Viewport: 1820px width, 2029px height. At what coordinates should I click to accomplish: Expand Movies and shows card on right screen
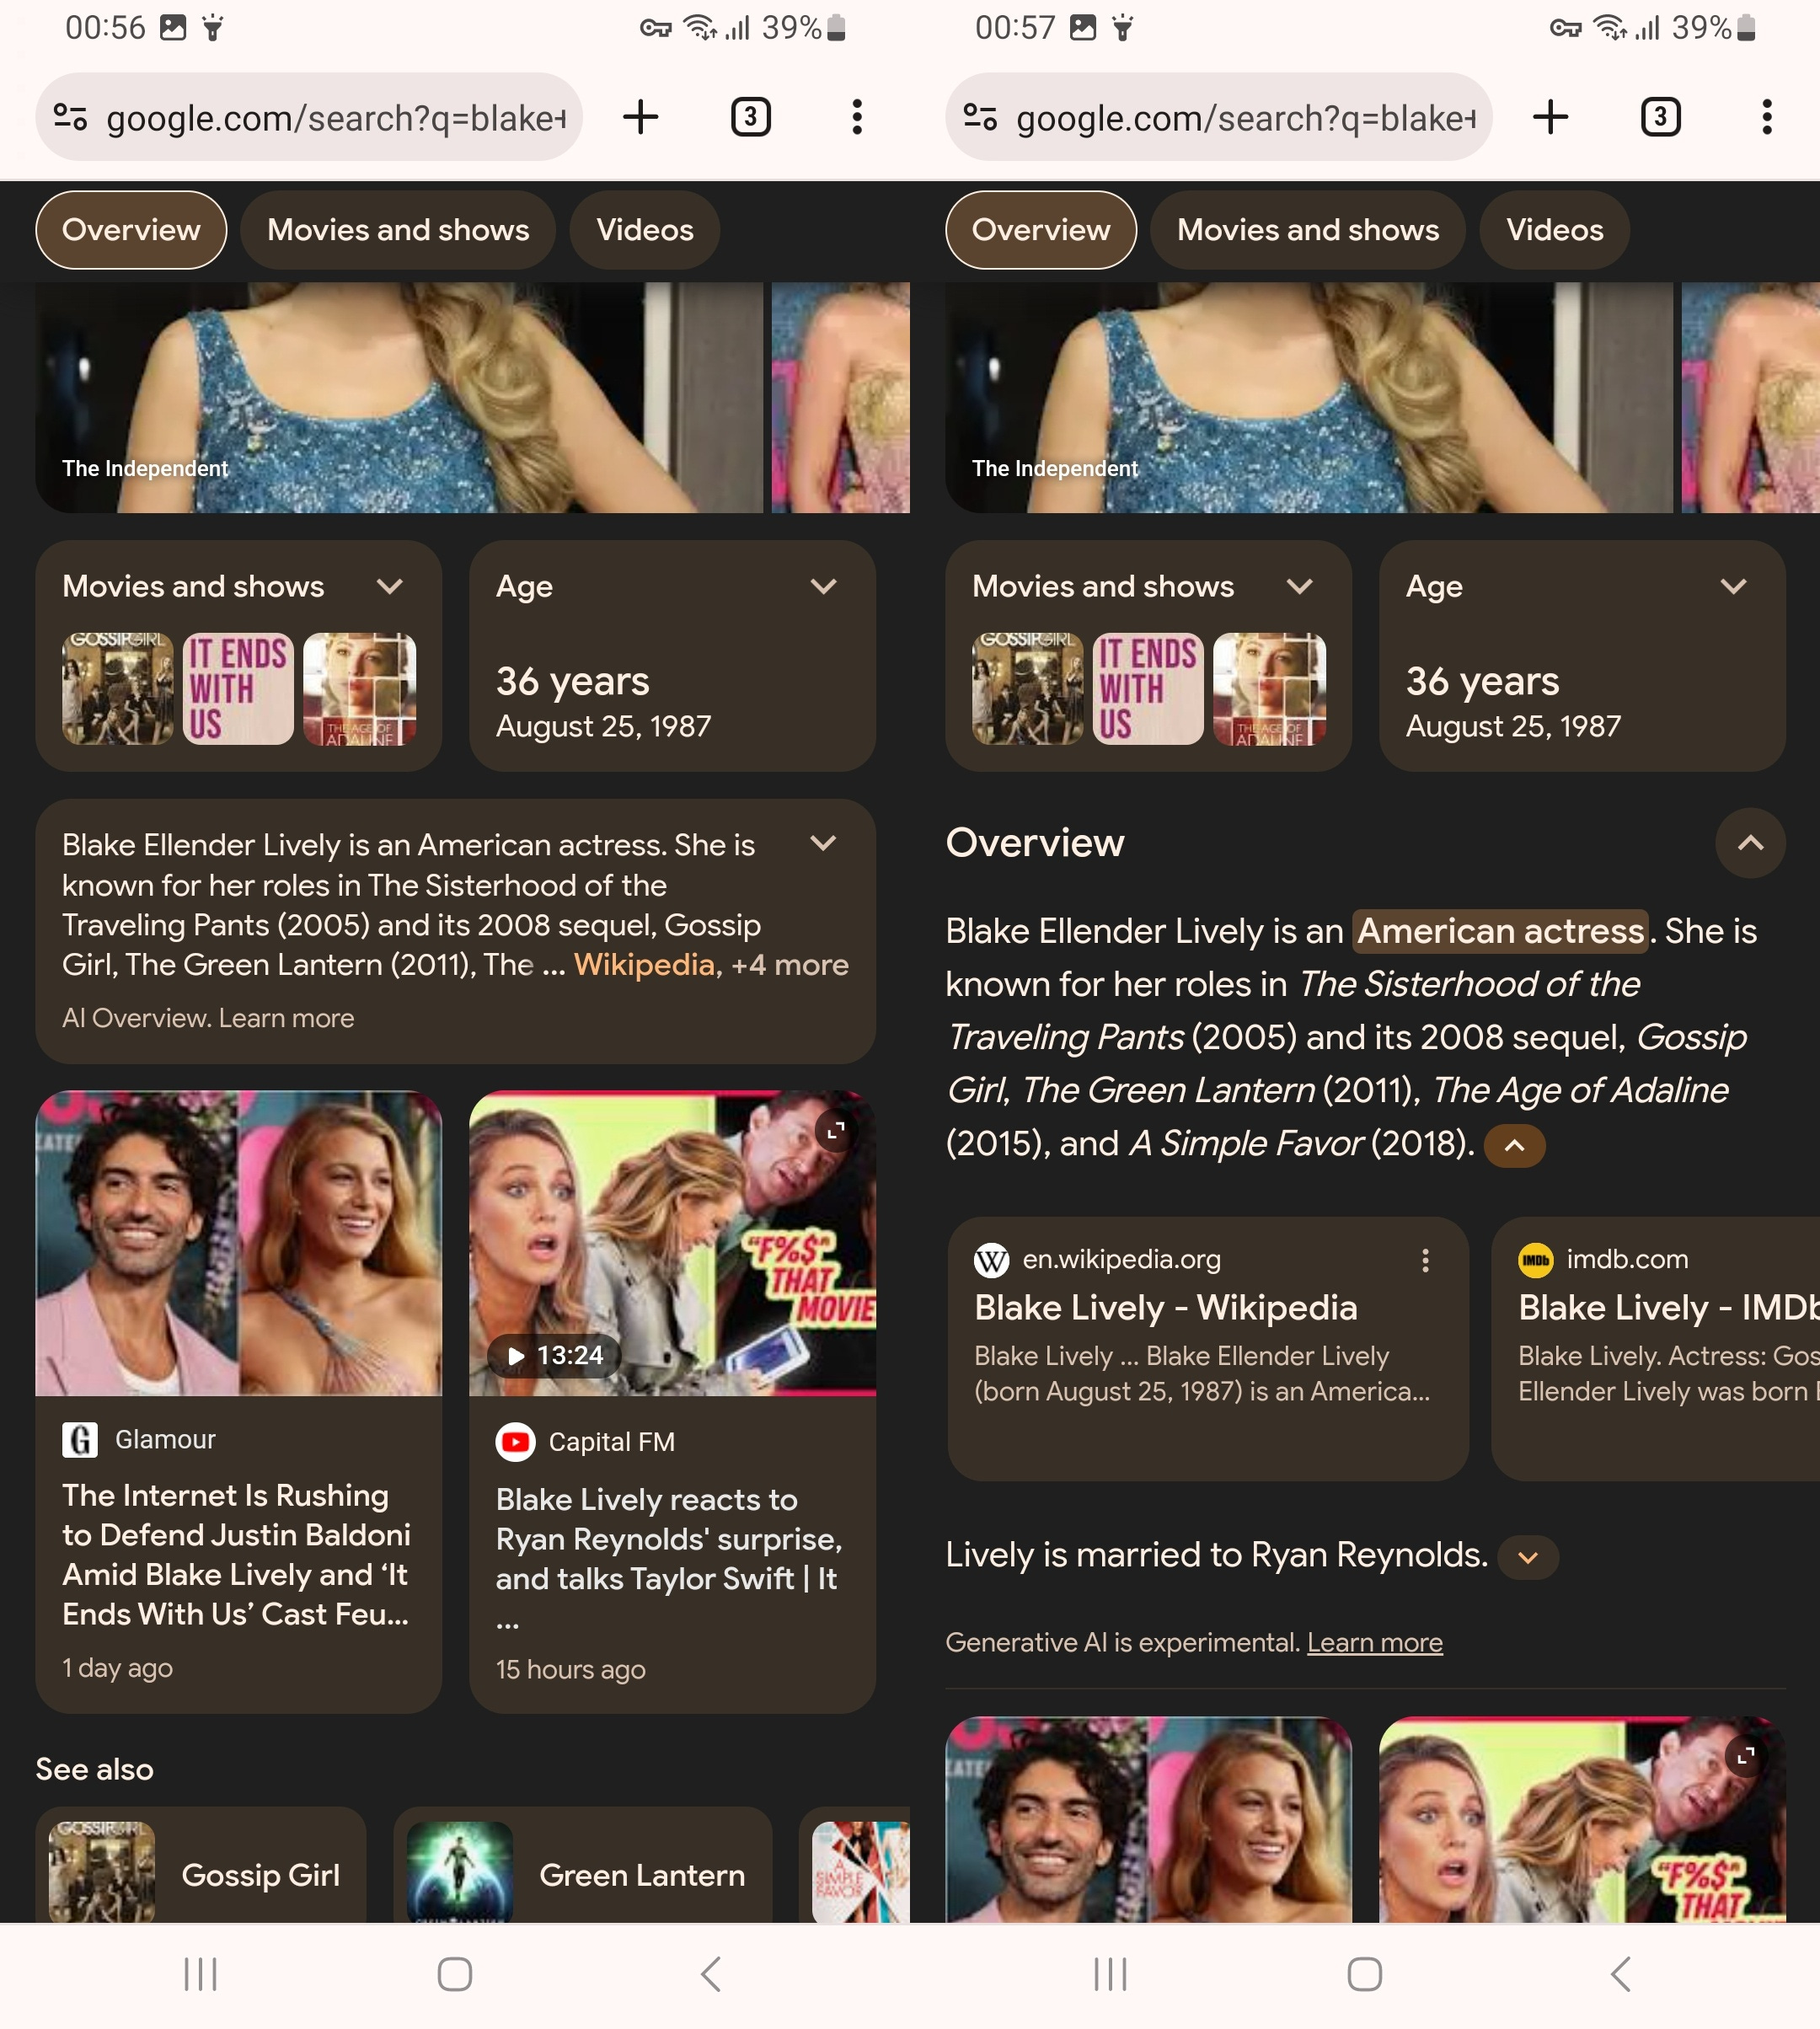pyautogui.click(x=1300, y=586)
